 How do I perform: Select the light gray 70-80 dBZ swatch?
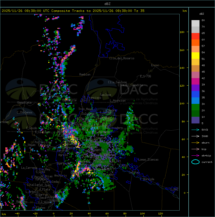pyautogui.click(x=195, y=23)
